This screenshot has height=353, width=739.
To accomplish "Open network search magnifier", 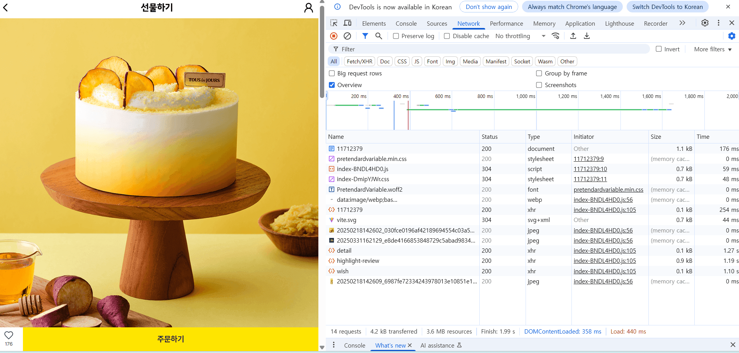I will click(x=378, y=36).
